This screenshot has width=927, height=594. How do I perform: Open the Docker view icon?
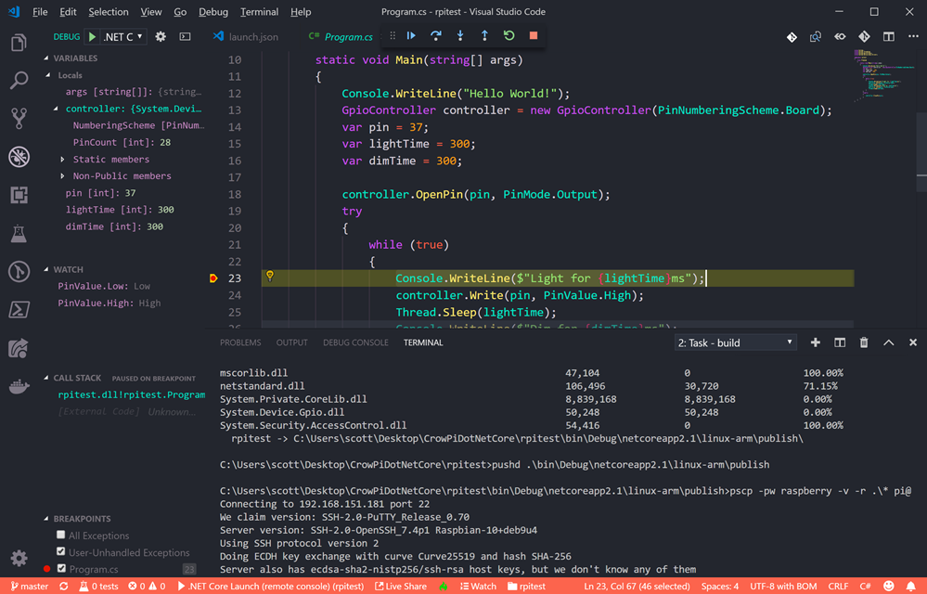19,387
